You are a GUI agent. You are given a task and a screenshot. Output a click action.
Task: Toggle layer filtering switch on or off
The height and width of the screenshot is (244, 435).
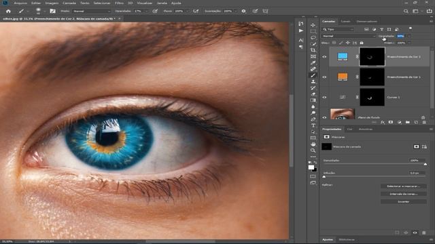click(x=411, y=28)
